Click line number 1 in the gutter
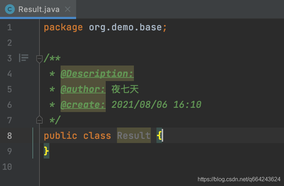This screenshot has height=186, width=284. click(x=10, y=27)
